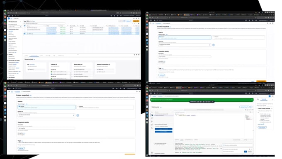Open the Volume ID dropdown in top-right snapshot window
Screen dimensions: 282x159
tap(185, 45)
